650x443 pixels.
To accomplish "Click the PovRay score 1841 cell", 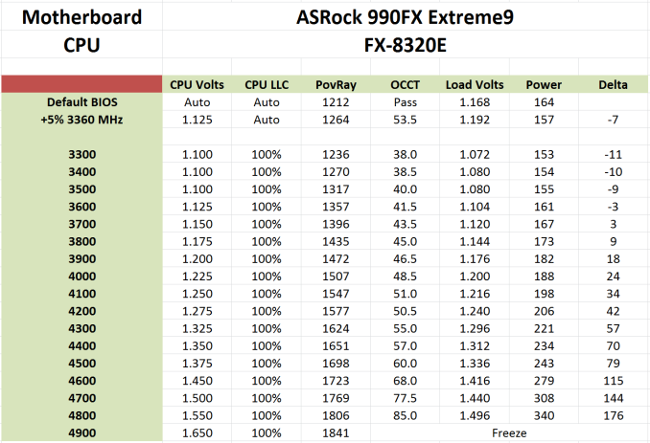I will (x=336, y=432).
